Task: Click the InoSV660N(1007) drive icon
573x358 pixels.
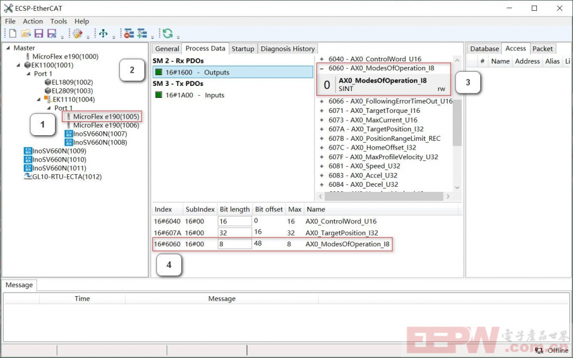Action: click(69, 133)
